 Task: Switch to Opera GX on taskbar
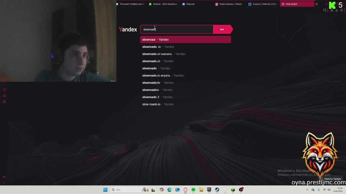tap(185, 190)
